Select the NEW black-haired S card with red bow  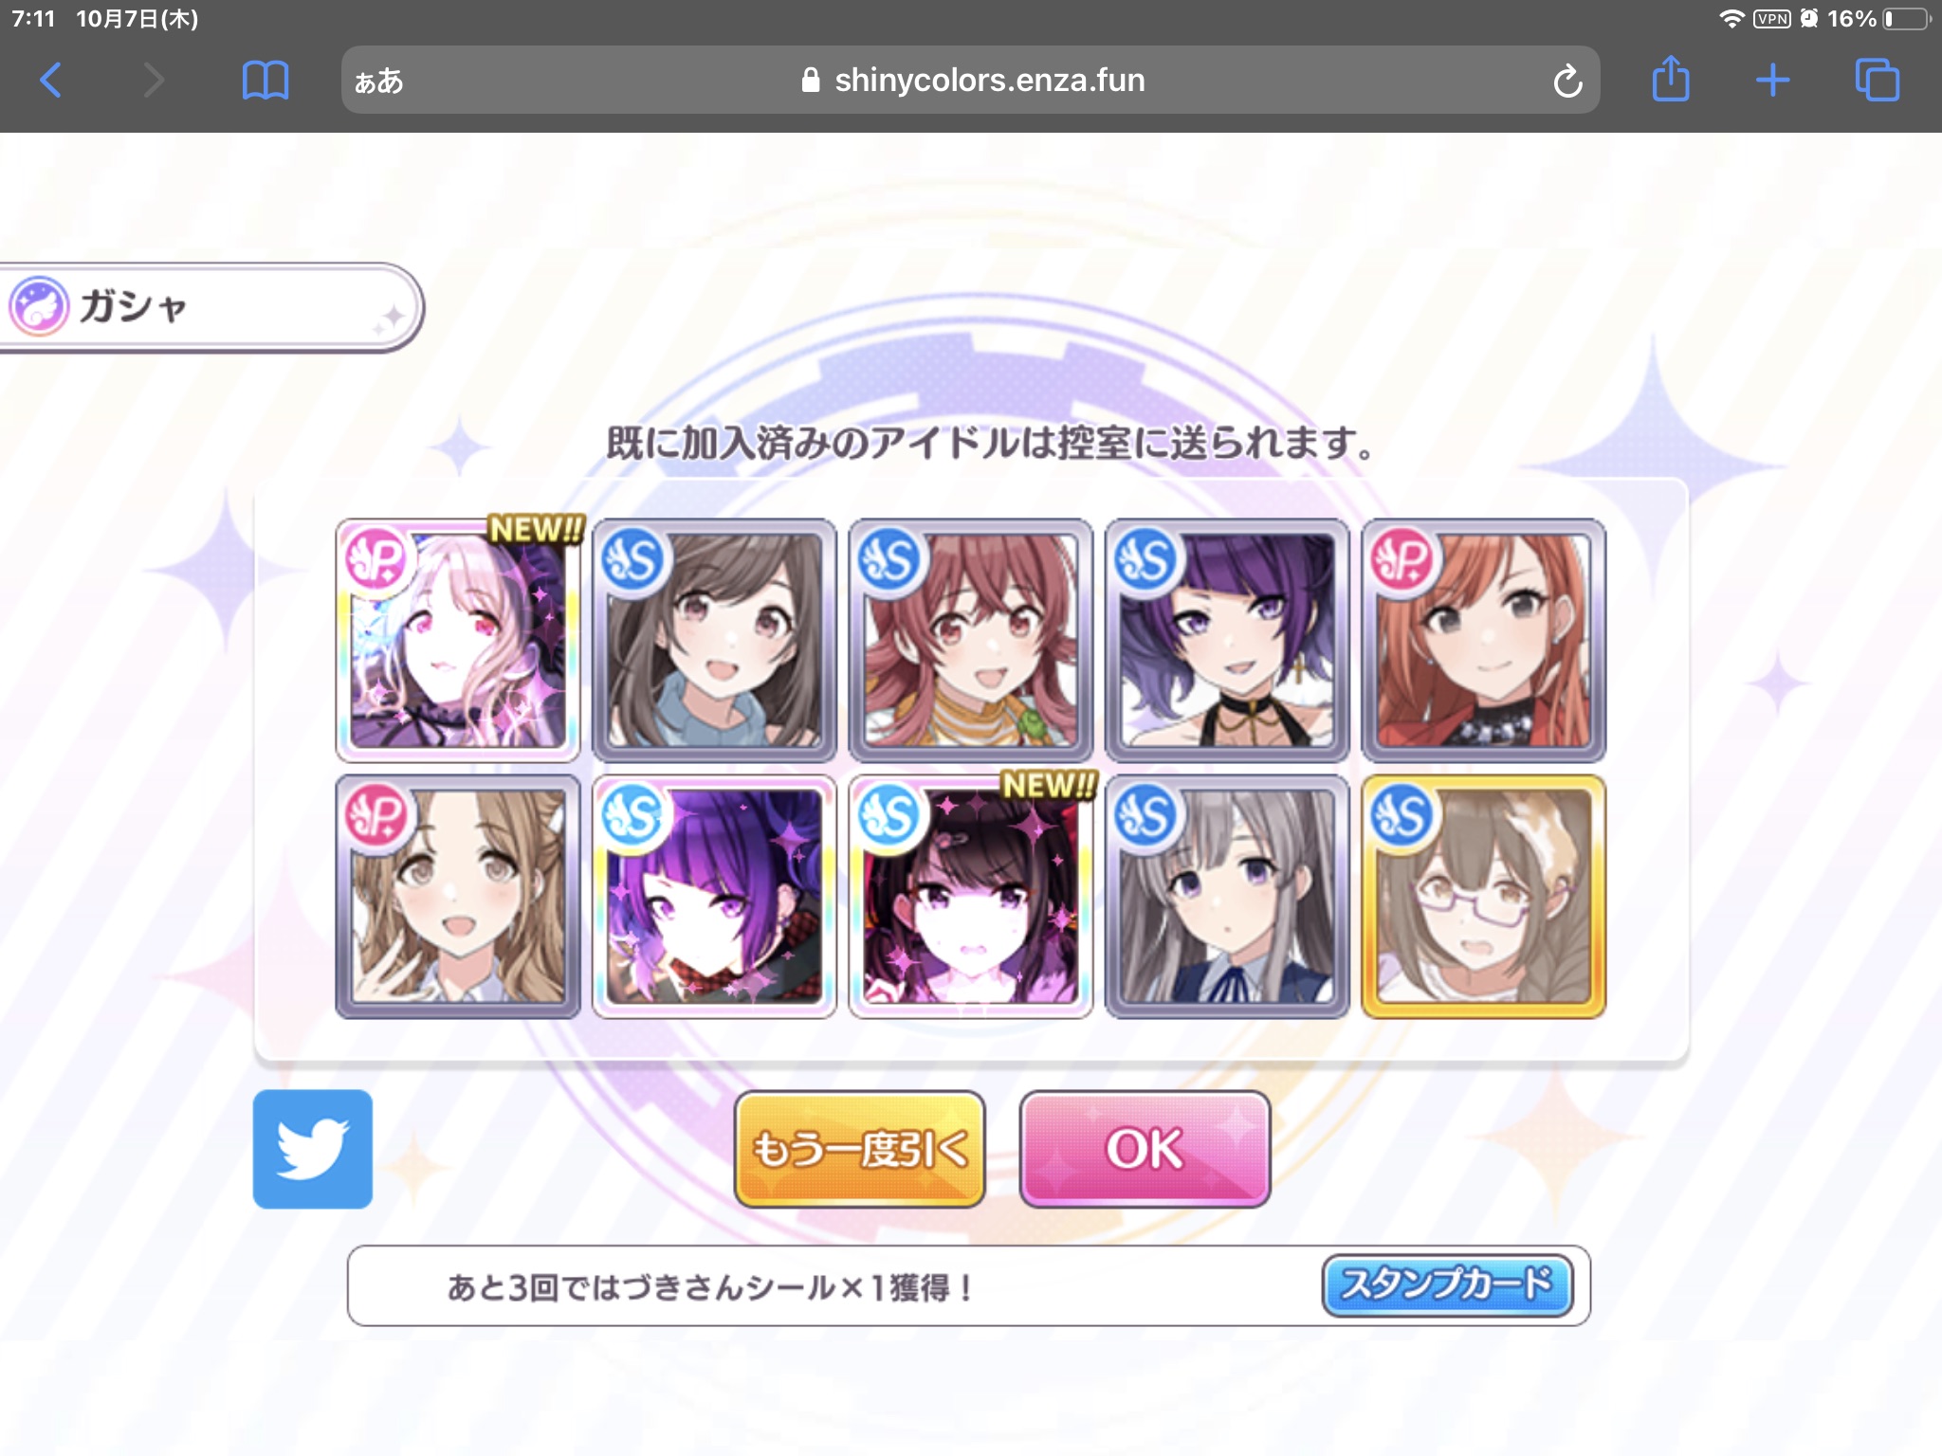click(970, 897)
